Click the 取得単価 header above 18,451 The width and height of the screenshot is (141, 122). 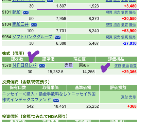pos(50,88)
